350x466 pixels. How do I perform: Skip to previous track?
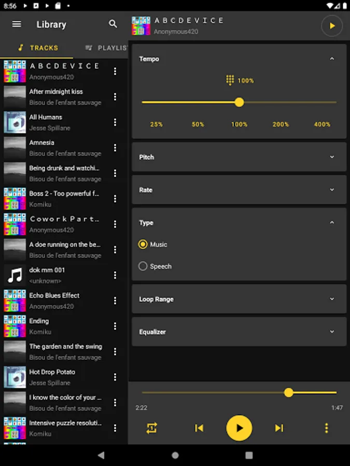pos(199,428)
